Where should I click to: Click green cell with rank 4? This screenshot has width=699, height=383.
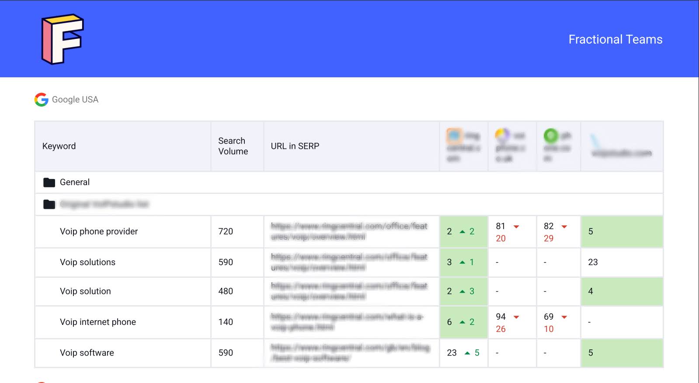pos(622,291)
